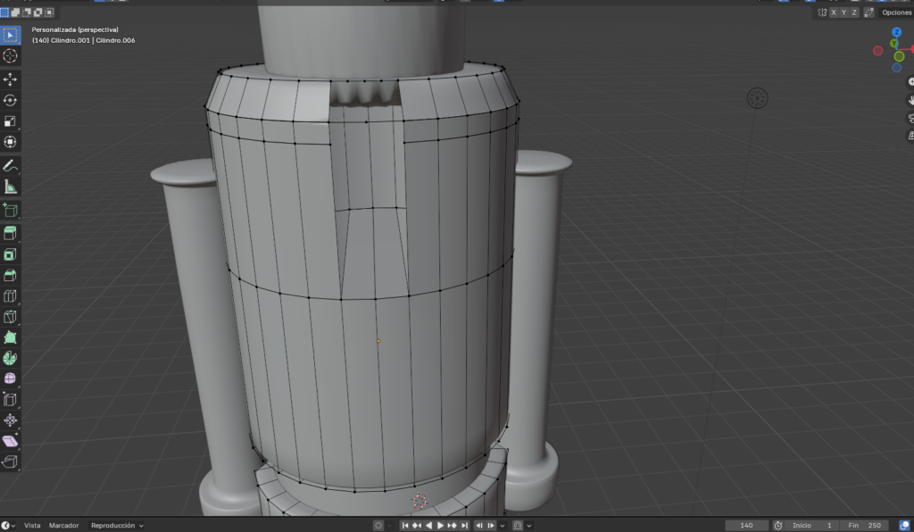Activate the Move tool

click(x=11, y=79)
